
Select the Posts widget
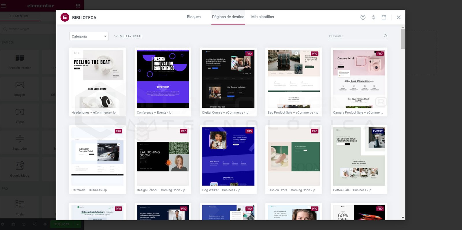coord(20,208)
